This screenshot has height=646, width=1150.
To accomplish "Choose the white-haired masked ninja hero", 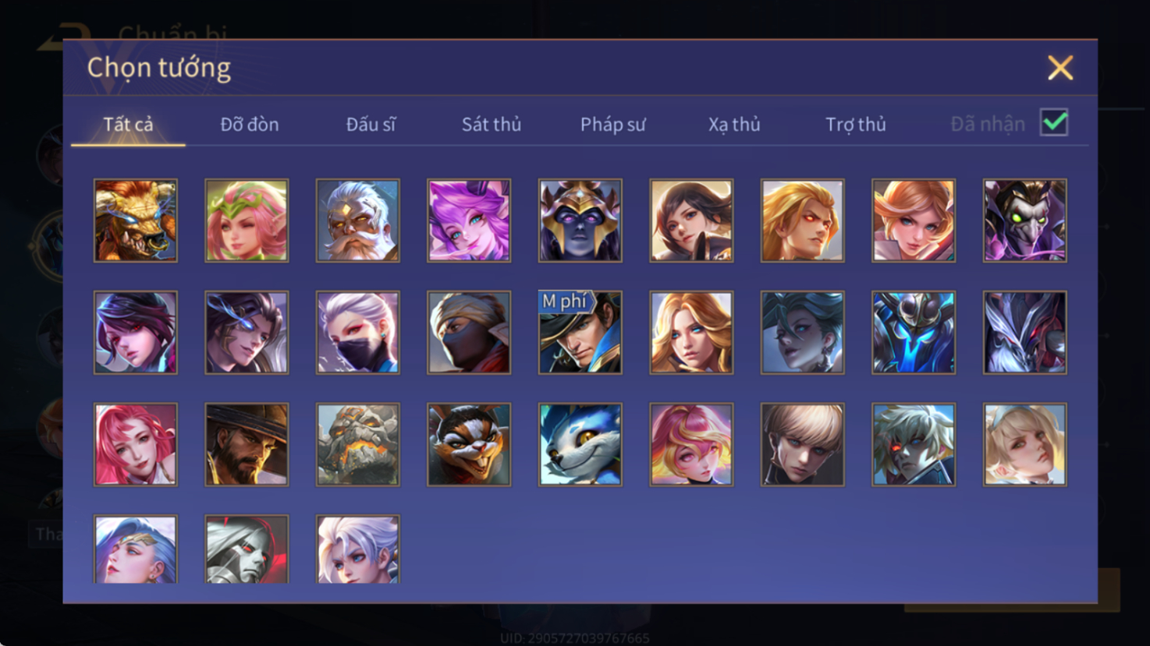I will pyautogui.click(x=358, y=333).
